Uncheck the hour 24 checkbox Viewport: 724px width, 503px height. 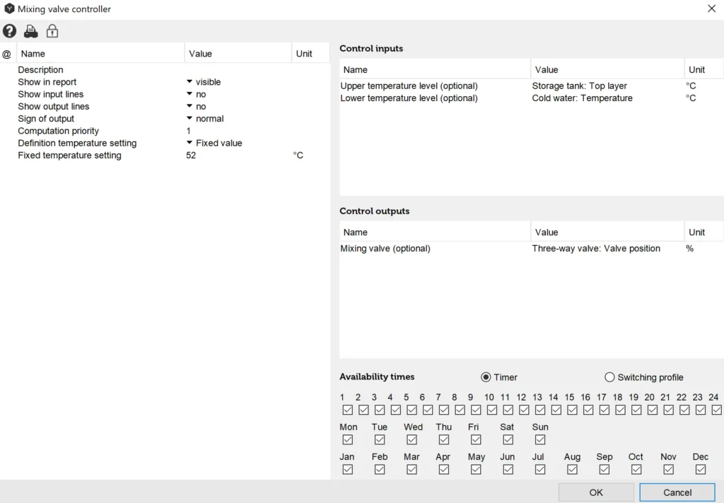[x=716, y=410]
